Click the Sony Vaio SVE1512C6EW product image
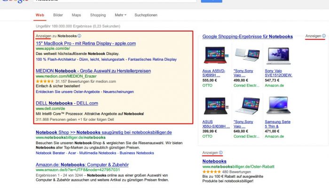The width and height of the screenshot is (329, 188). pos(278,55)
